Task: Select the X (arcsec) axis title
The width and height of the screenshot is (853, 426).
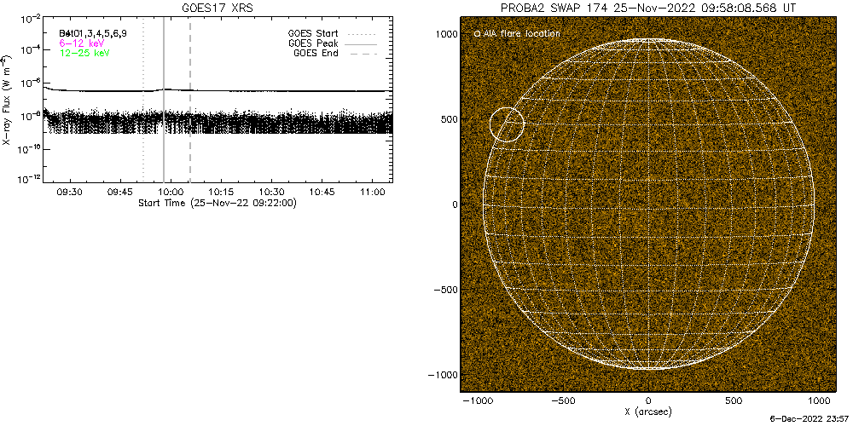Action: coord(648,412)
